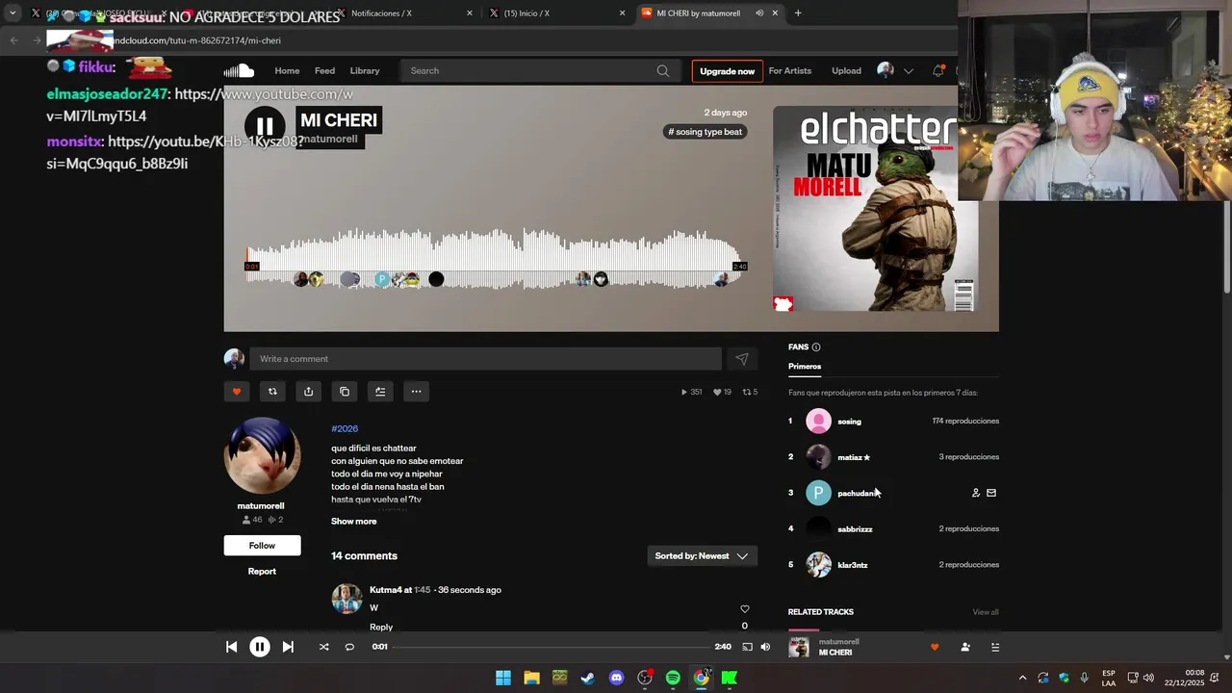
Task: Click the # sosing type beat tag
Action: coord(706,132)
